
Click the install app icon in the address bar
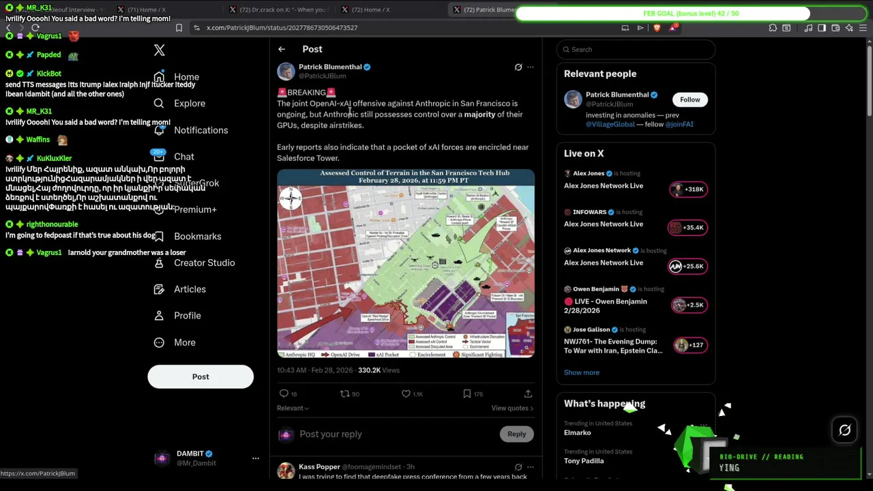[625, 28]
